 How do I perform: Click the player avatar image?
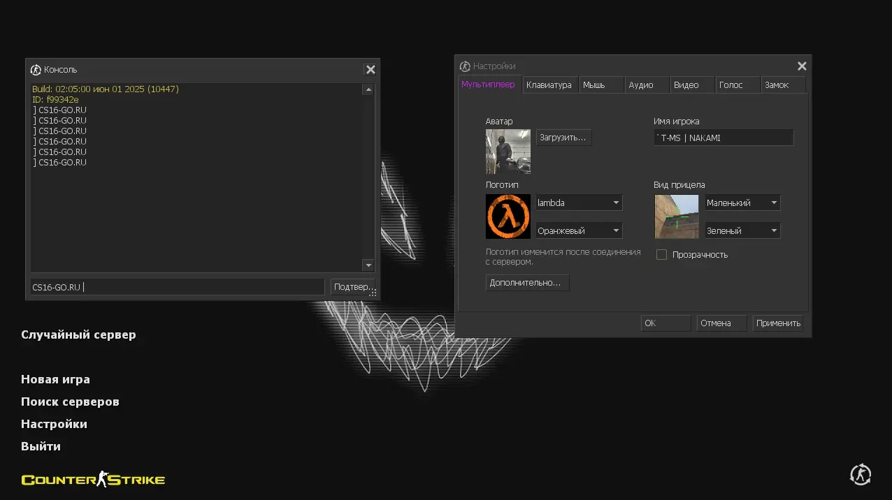click(x=508, y=152)
